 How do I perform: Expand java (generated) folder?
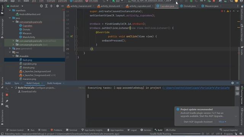[10, 48]
